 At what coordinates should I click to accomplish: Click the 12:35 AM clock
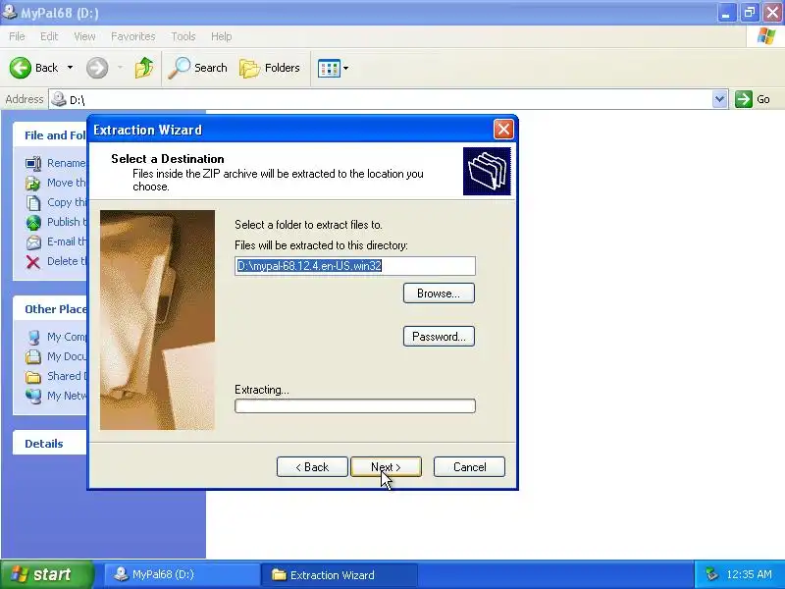coord(749,574)
